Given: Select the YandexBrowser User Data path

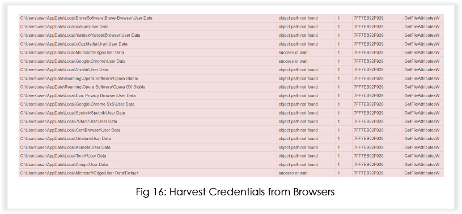Looking at the screenshot, I should [x=80, y=35].
